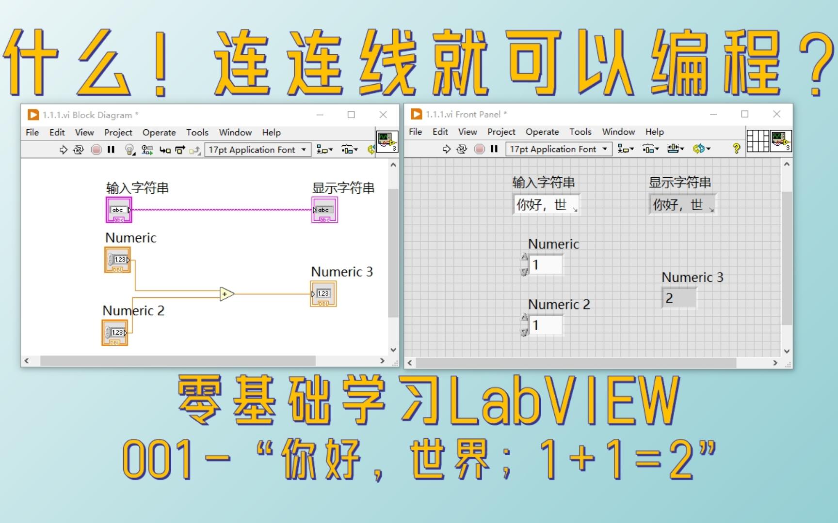
Task: Open Window menu in Block Diagram window
Action: pos(235,133)
